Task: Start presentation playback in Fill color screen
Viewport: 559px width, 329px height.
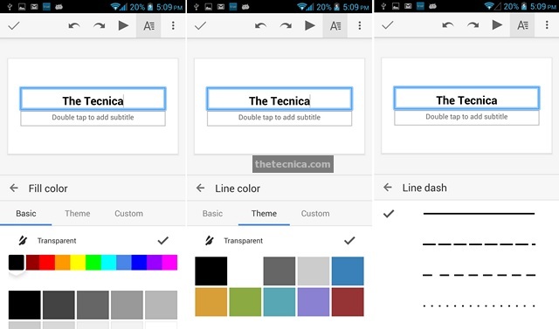Action: click(123, 25)
